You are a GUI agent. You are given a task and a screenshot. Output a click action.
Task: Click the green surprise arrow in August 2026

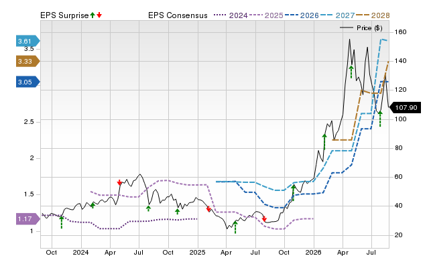tap(380, 119)
